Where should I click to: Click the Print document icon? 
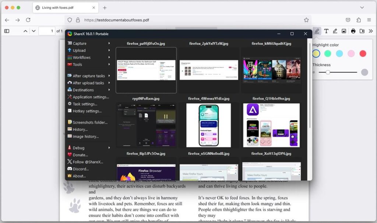point(353,31)
